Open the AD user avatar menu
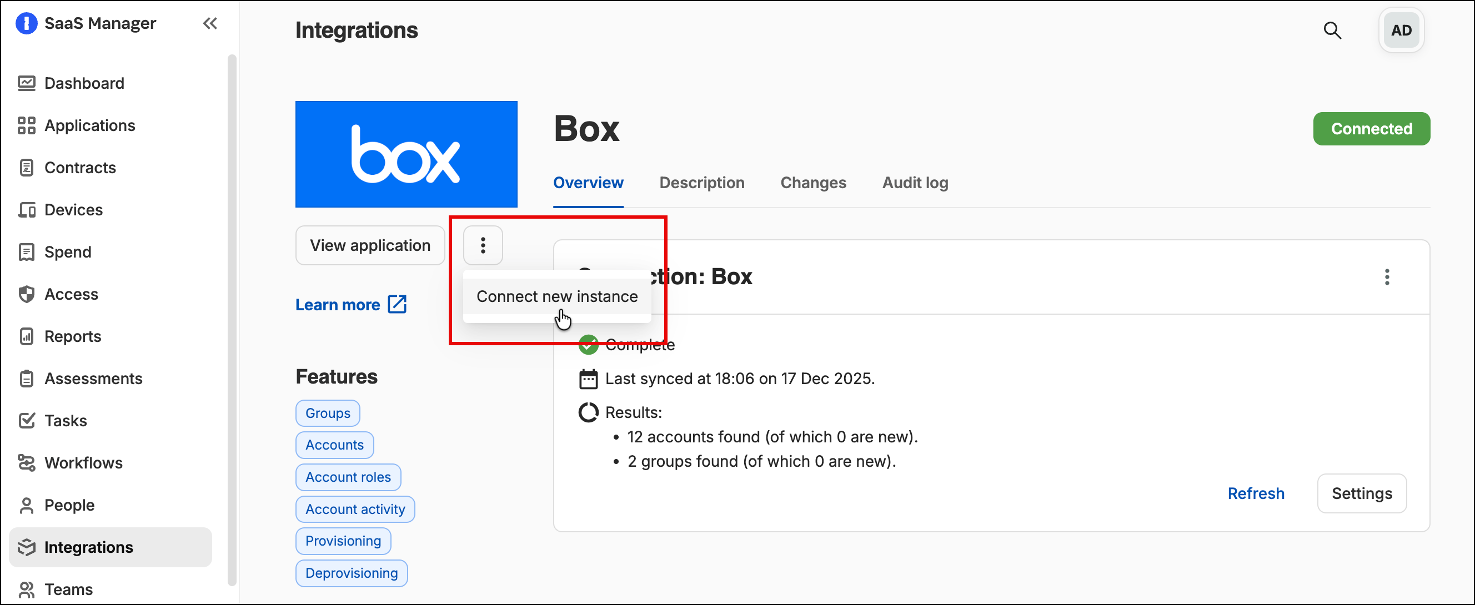Image resolution: width=1475 pixels, height=605 pixels. 1401,31
